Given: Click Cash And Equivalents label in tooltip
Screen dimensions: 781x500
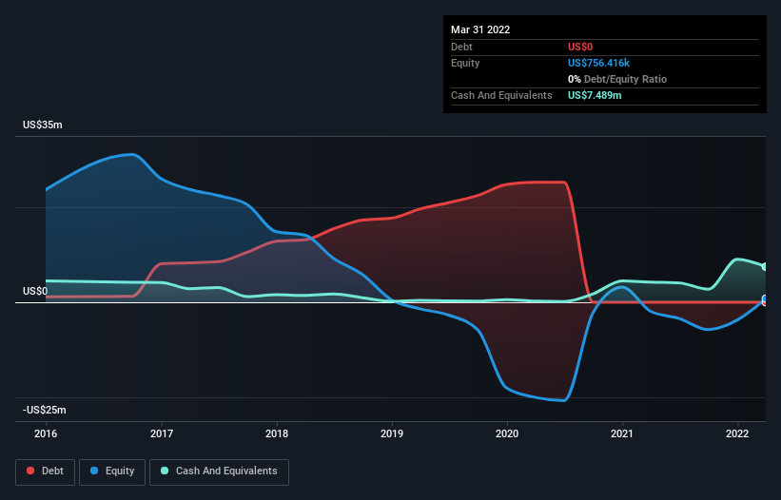Looking at the screenshot, I should [501, 95].
